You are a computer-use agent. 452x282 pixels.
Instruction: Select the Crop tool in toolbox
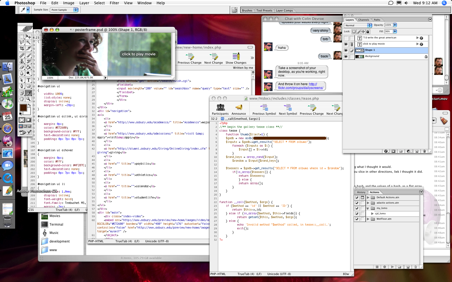point(22,48)
